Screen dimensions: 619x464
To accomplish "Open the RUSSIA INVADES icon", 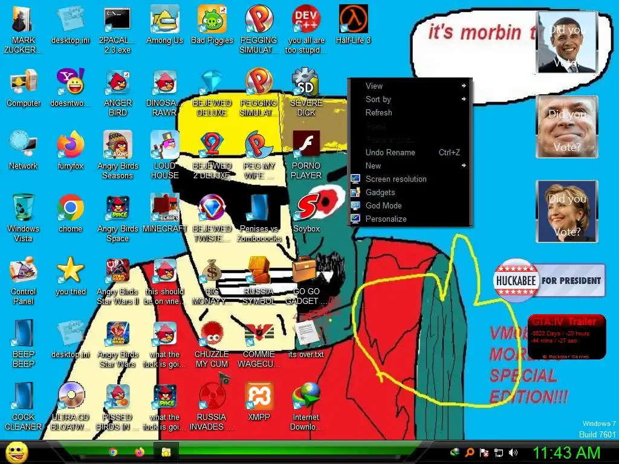I will tap(212, 406).
